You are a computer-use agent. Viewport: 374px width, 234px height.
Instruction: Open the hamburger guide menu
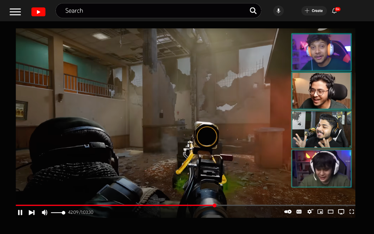pos(15,12)
